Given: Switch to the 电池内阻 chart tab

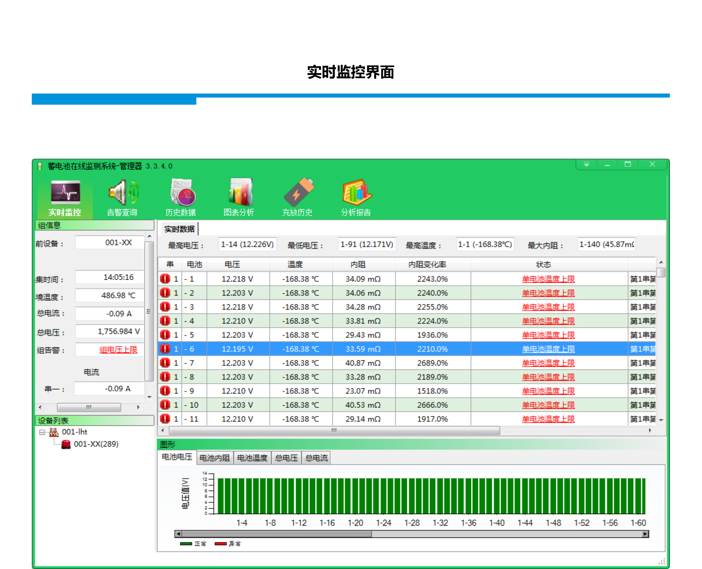Looking at the screenshot, I should (x=214, y=458).
